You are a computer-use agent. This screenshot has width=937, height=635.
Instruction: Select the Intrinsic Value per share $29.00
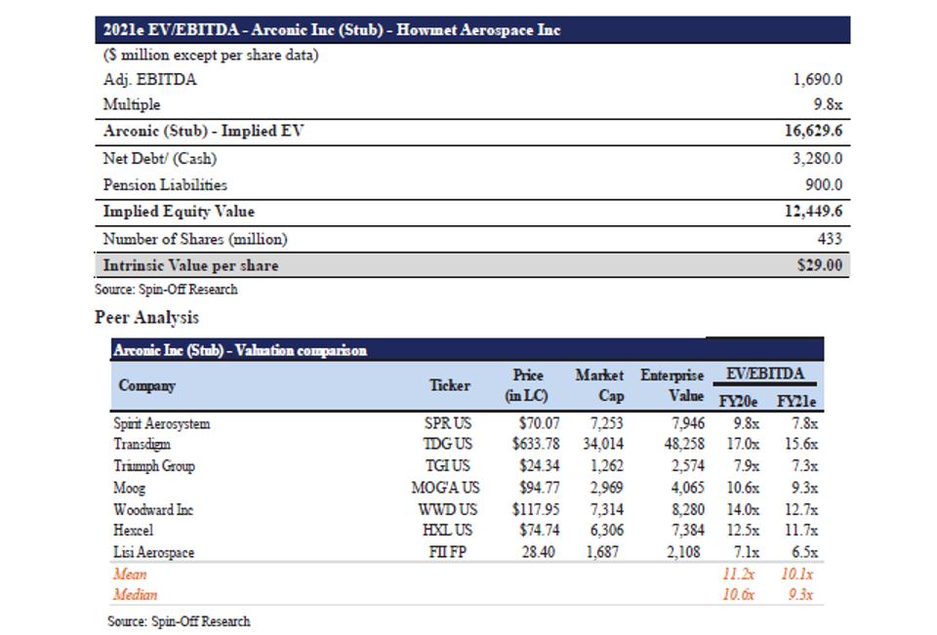click(x=820, y=265)
